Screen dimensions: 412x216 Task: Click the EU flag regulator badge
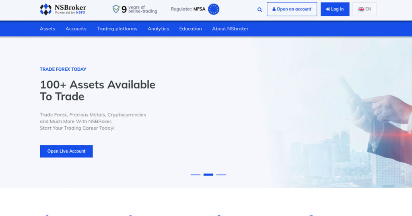214,9
